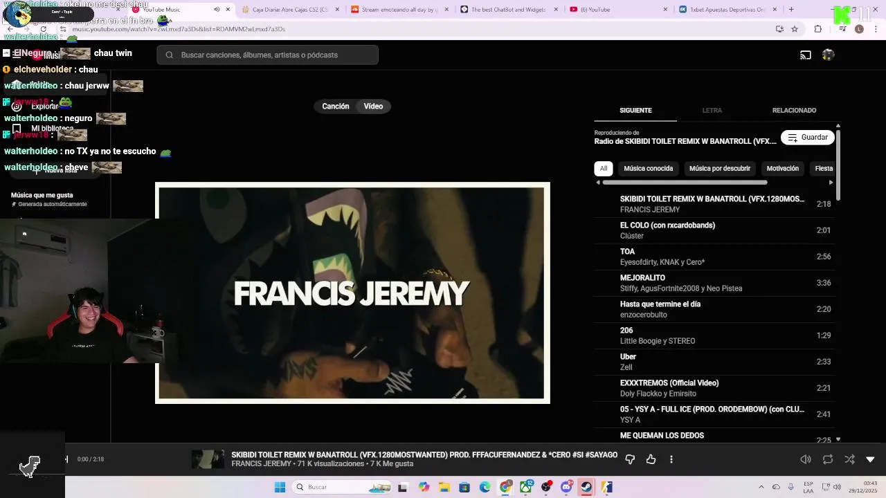Toggle repeat mode in player bar

pyautogui.click(x=828, y=459)
